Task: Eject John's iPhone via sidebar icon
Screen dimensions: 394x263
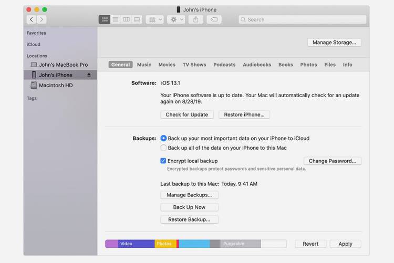Action: click(x=89, y=75)
